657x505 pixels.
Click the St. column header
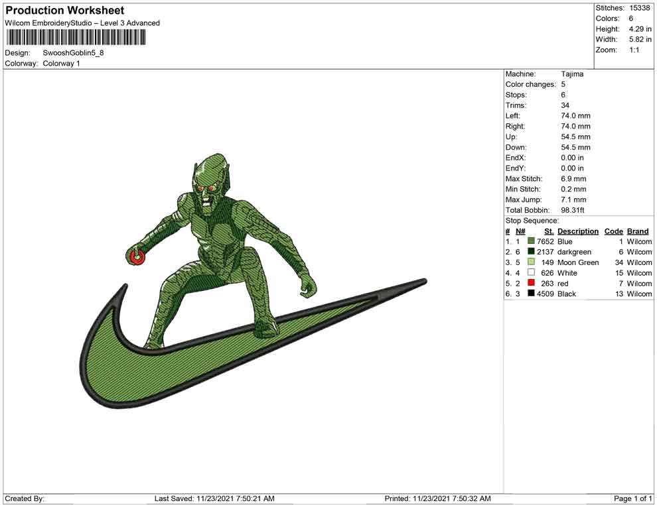point(549,231)
